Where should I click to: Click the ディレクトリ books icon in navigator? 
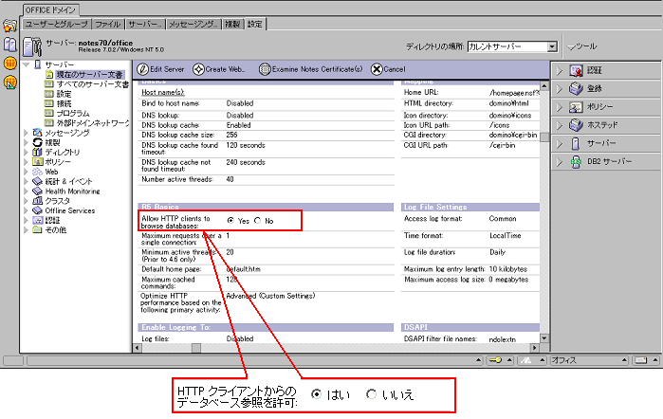pos(37,153)
